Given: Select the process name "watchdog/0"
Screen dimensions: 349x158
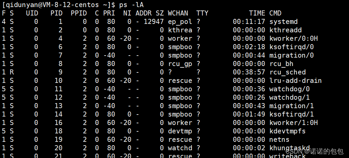Looking at the screenshot, I should 289,89.
